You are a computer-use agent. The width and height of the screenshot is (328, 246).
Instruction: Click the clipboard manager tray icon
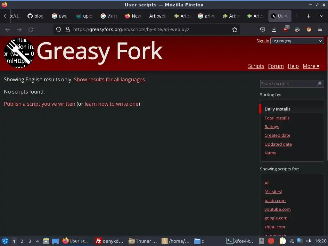click(283, 241)
